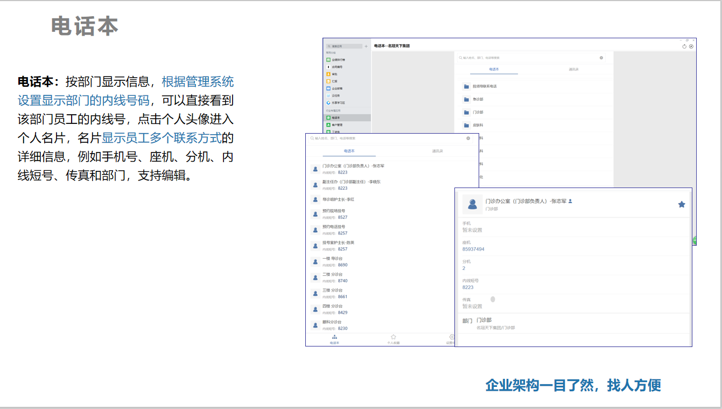Viewport: 722px width, 409px height.
Task: Click avatar beside 二楼 分诊台
Action: pyautogui.click(x=316, y=278)
